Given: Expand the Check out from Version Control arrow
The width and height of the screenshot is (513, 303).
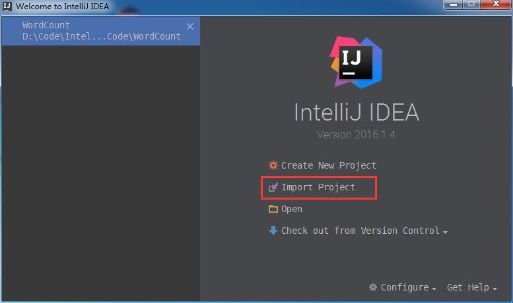Looking at the screenshot, I should (445, 232).
